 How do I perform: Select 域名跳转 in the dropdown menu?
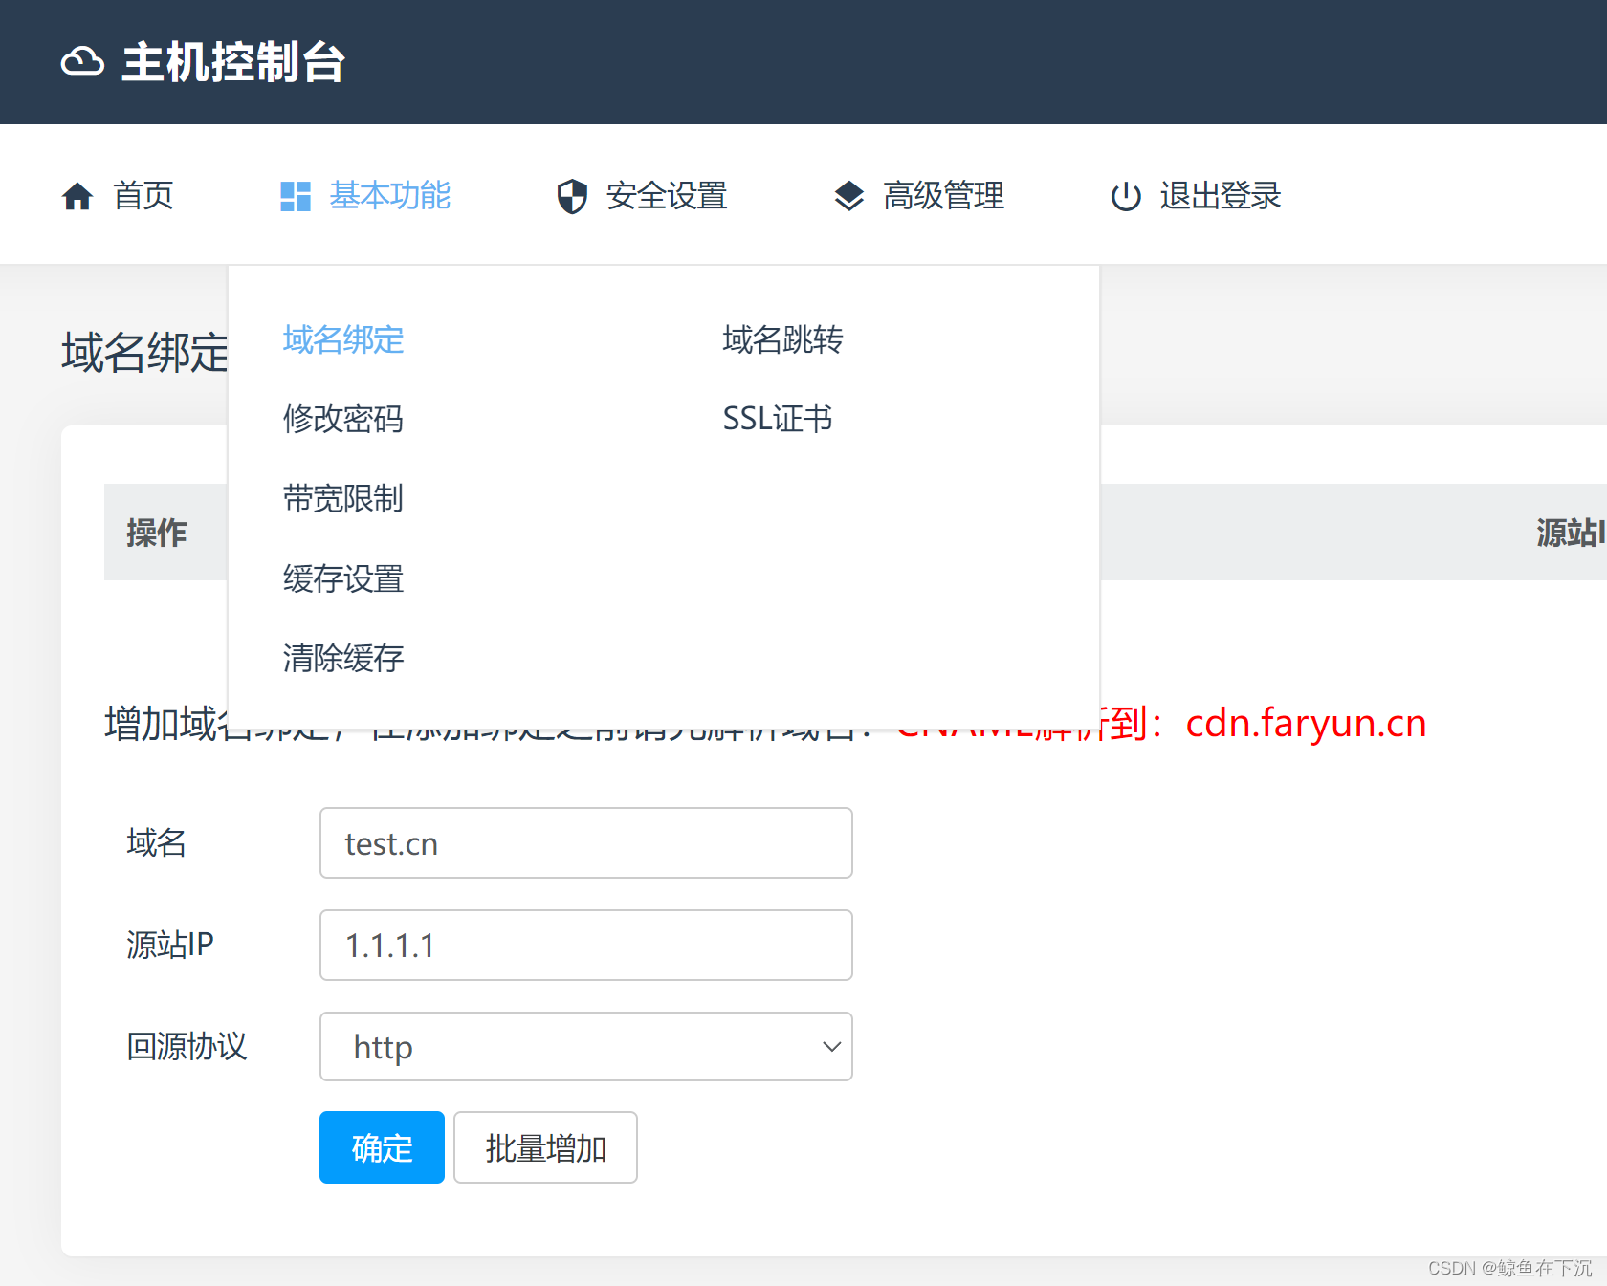[781, 339]
